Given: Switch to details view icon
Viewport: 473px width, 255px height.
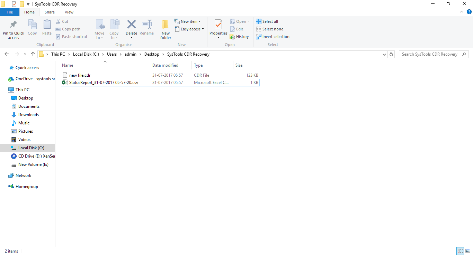Looking at the screenshot, I should pos(460,251).
